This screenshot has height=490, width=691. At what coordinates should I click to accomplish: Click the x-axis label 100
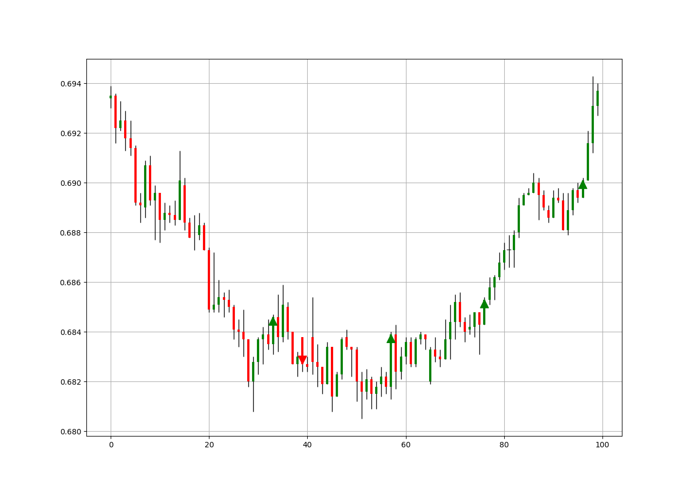click(602, 445)
